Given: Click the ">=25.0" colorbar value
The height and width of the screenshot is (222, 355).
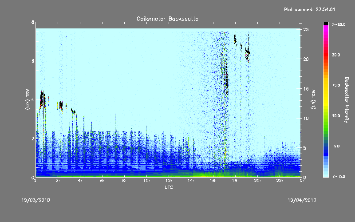Looking at the screenshot, I should click(339, 24).
